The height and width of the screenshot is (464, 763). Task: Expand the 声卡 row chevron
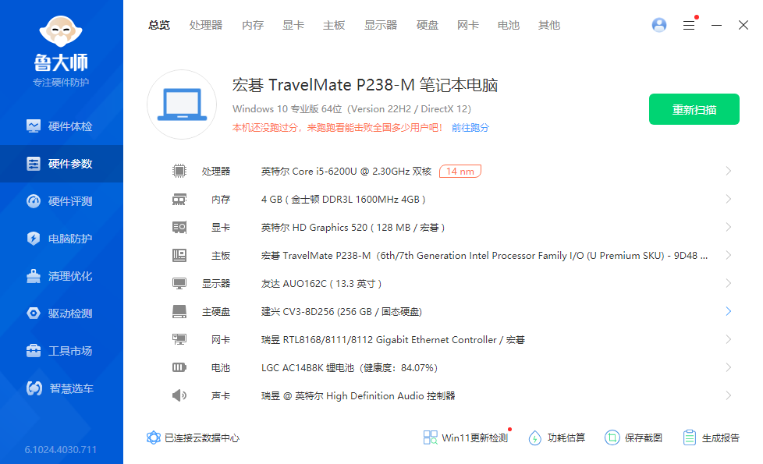pos(729,395)
